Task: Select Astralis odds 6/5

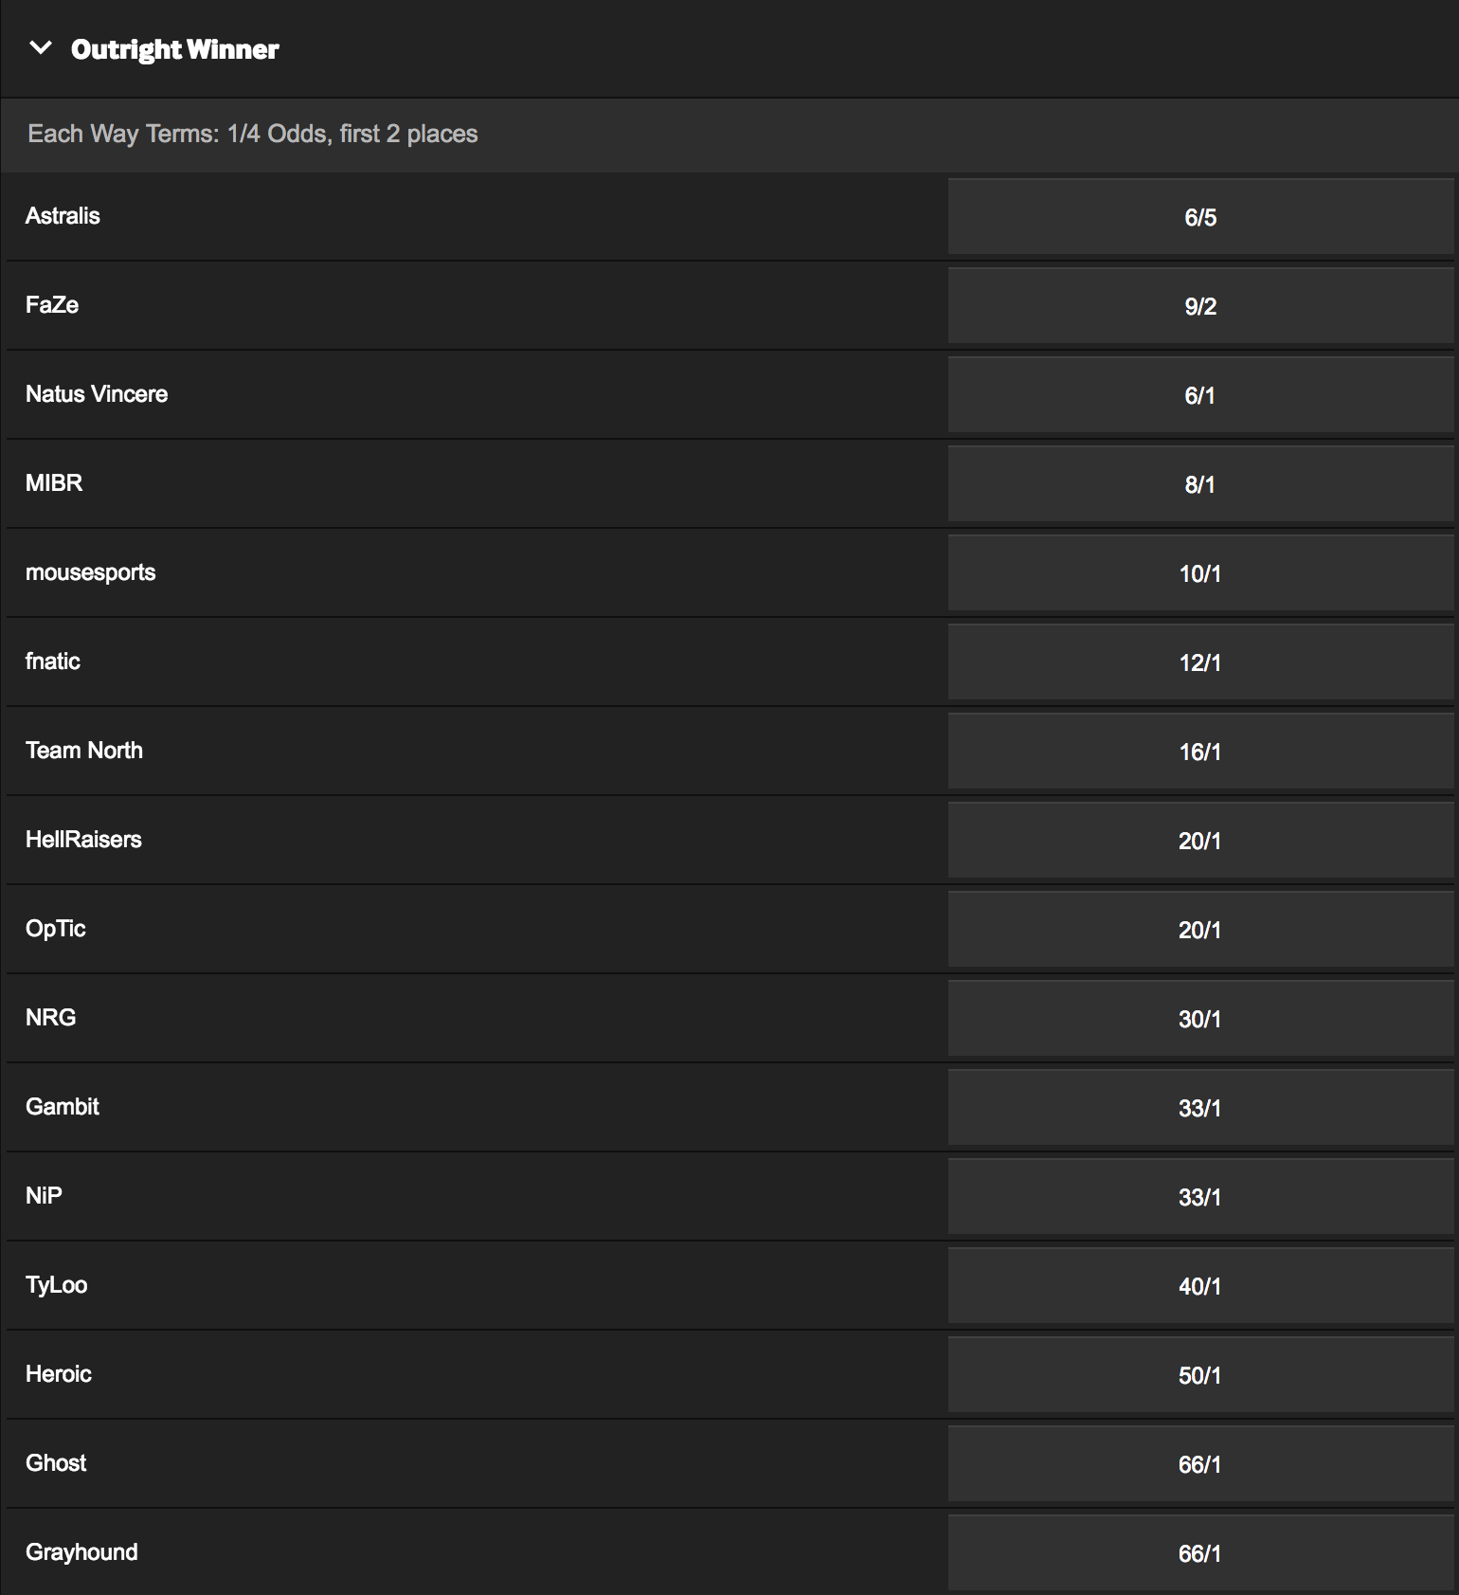Action: coord(1200,217)
